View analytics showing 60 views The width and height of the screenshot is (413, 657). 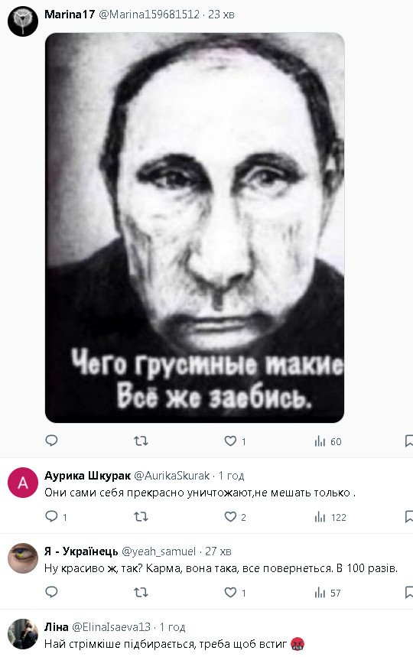point(328,441)
